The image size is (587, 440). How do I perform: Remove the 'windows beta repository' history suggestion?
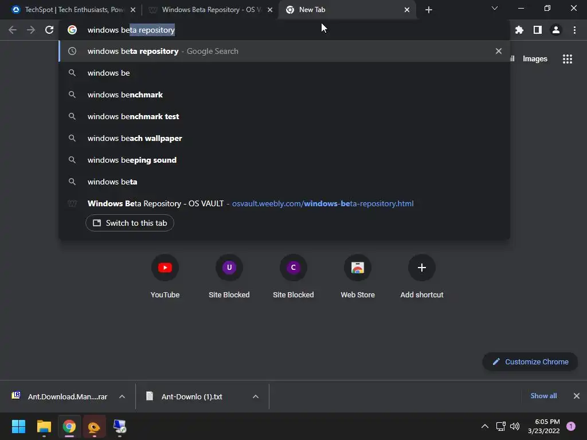tap(499, 51)
